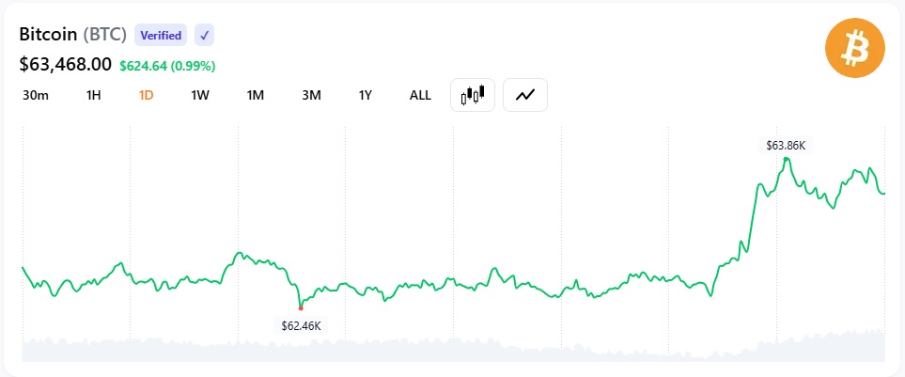Click the $63.86K high price label

coord(785,146)
